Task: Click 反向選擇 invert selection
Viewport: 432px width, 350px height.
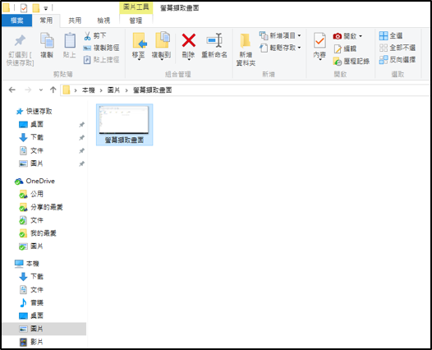Action: click(397, 59)
